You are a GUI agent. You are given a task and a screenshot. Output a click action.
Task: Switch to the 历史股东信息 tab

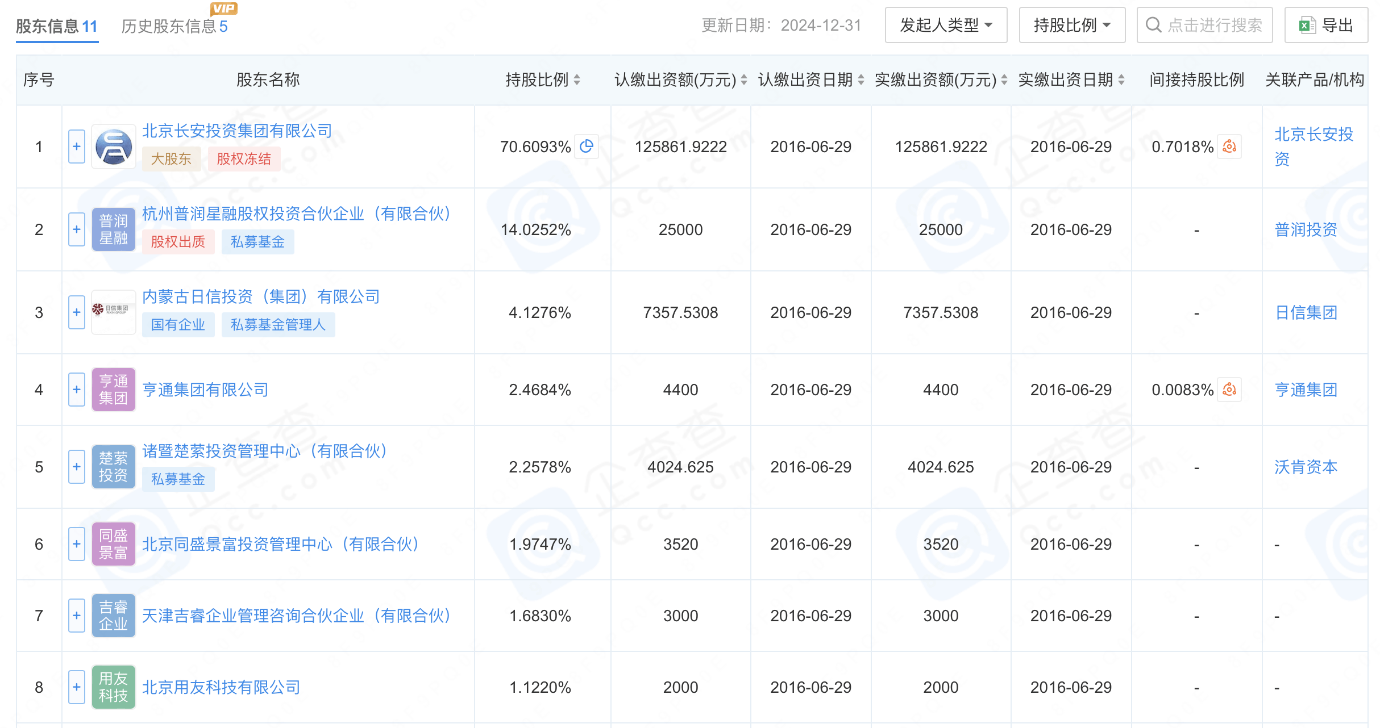[173, 26]
